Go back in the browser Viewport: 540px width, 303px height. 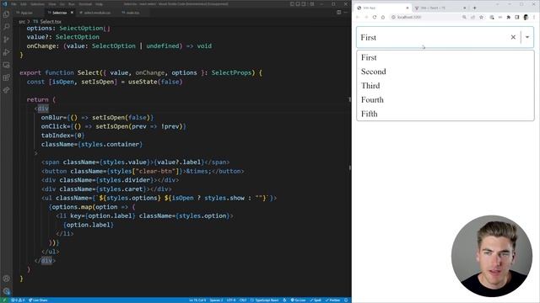(358, 17)
